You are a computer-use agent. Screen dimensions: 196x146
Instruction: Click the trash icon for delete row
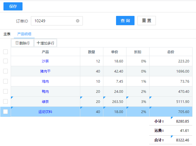pyautogui.click(x=17, y=43)
